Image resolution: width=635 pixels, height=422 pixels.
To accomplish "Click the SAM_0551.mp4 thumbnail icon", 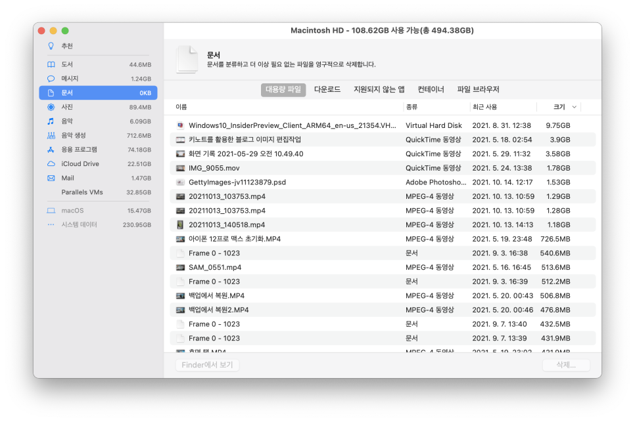I will tap(181, 268).
